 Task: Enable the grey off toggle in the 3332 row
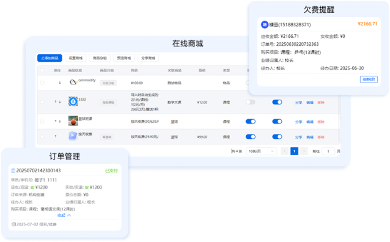coord(251,102)
